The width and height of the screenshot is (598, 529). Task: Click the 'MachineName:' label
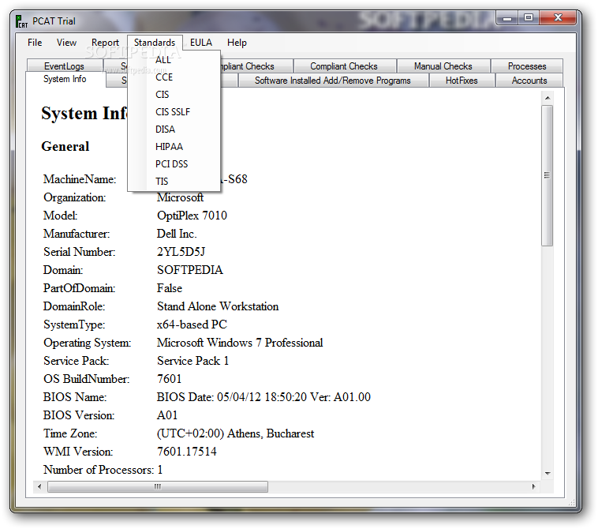[x=80, y=179]
